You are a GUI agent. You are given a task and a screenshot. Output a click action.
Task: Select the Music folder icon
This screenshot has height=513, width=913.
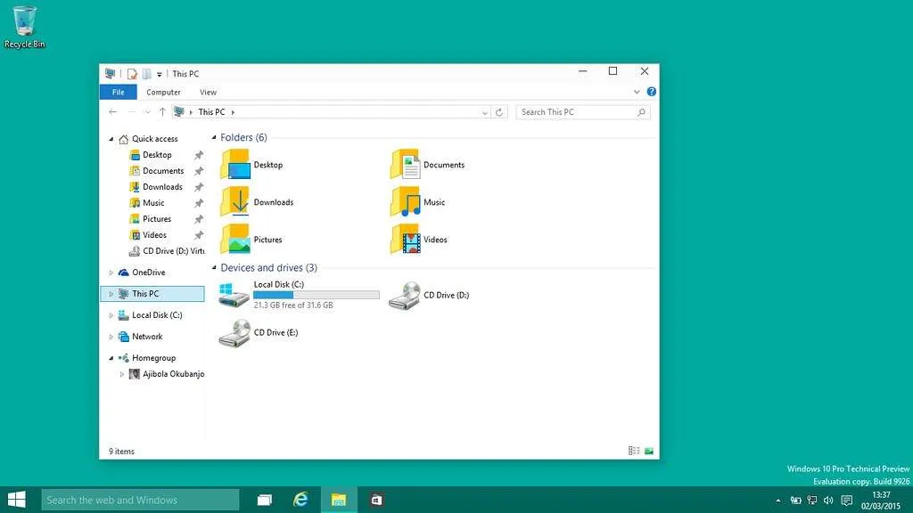(x=406, y=201)
